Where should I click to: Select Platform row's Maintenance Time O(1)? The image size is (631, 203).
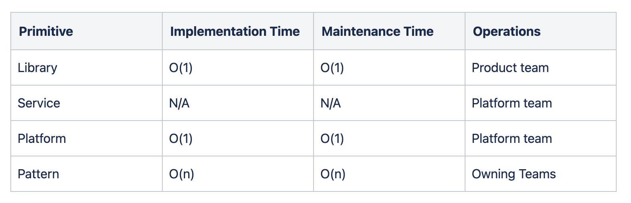(x=332, y=139)
